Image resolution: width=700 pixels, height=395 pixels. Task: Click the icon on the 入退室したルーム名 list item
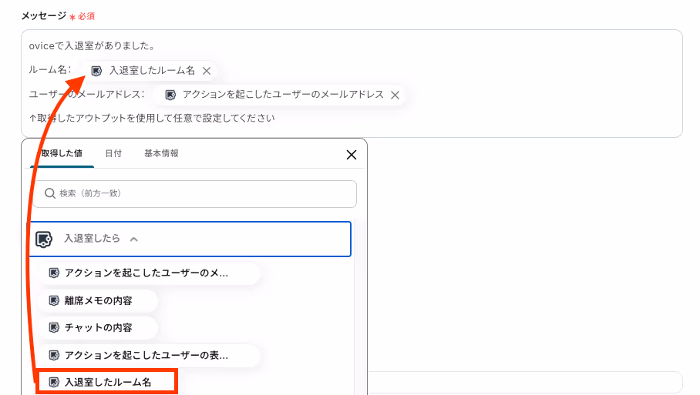(54, 383)
